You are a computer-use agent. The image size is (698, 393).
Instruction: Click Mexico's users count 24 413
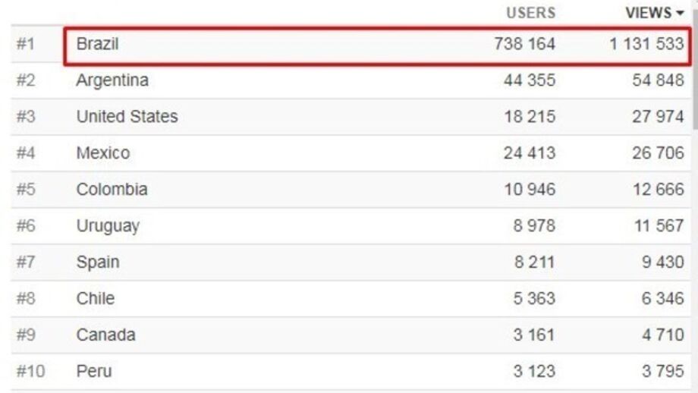[x=529, y=153]
